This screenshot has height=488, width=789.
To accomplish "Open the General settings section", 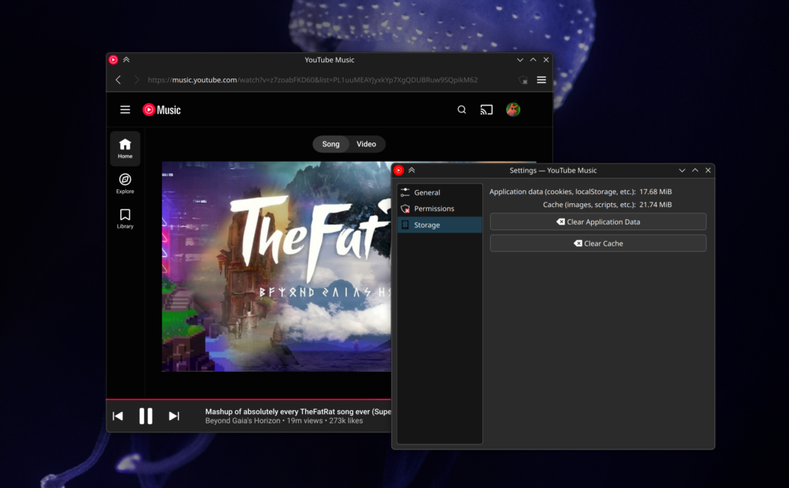I will coord(427,192).
